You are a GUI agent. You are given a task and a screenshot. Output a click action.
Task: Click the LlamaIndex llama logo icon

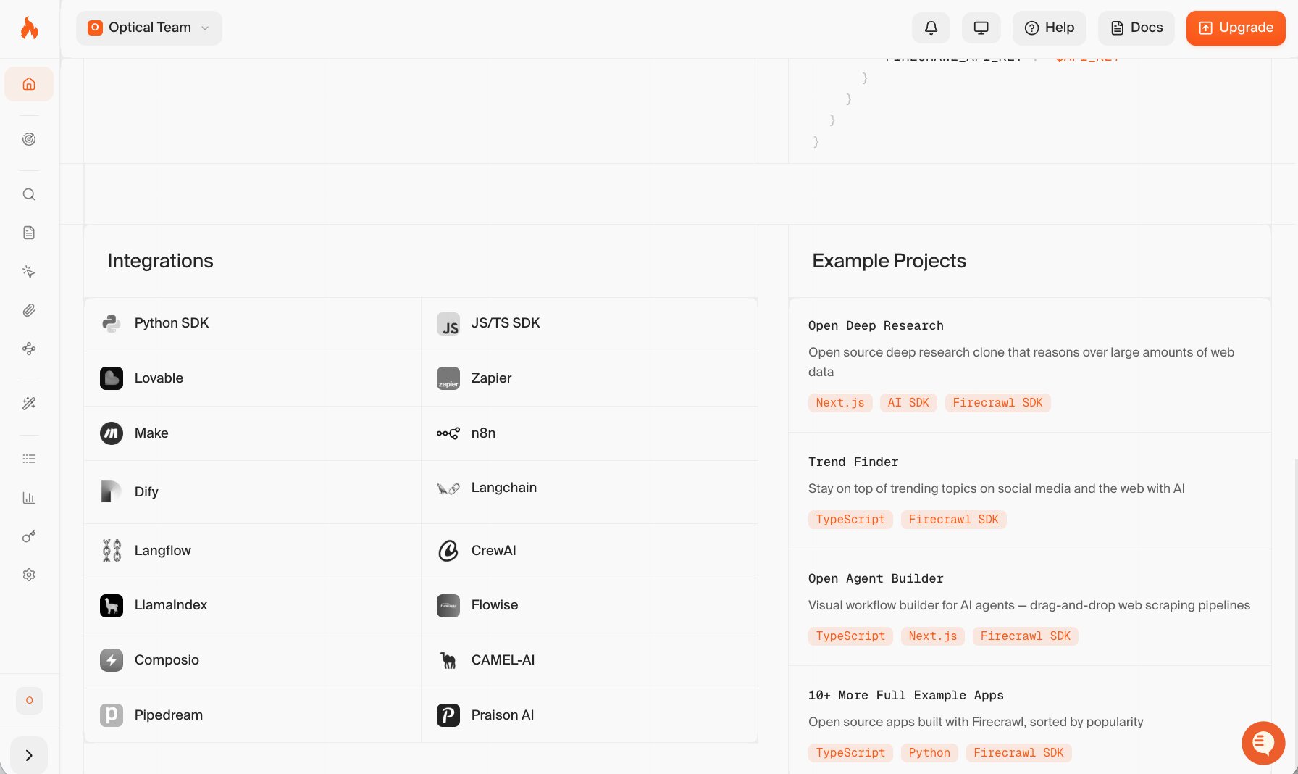(112, 605)
